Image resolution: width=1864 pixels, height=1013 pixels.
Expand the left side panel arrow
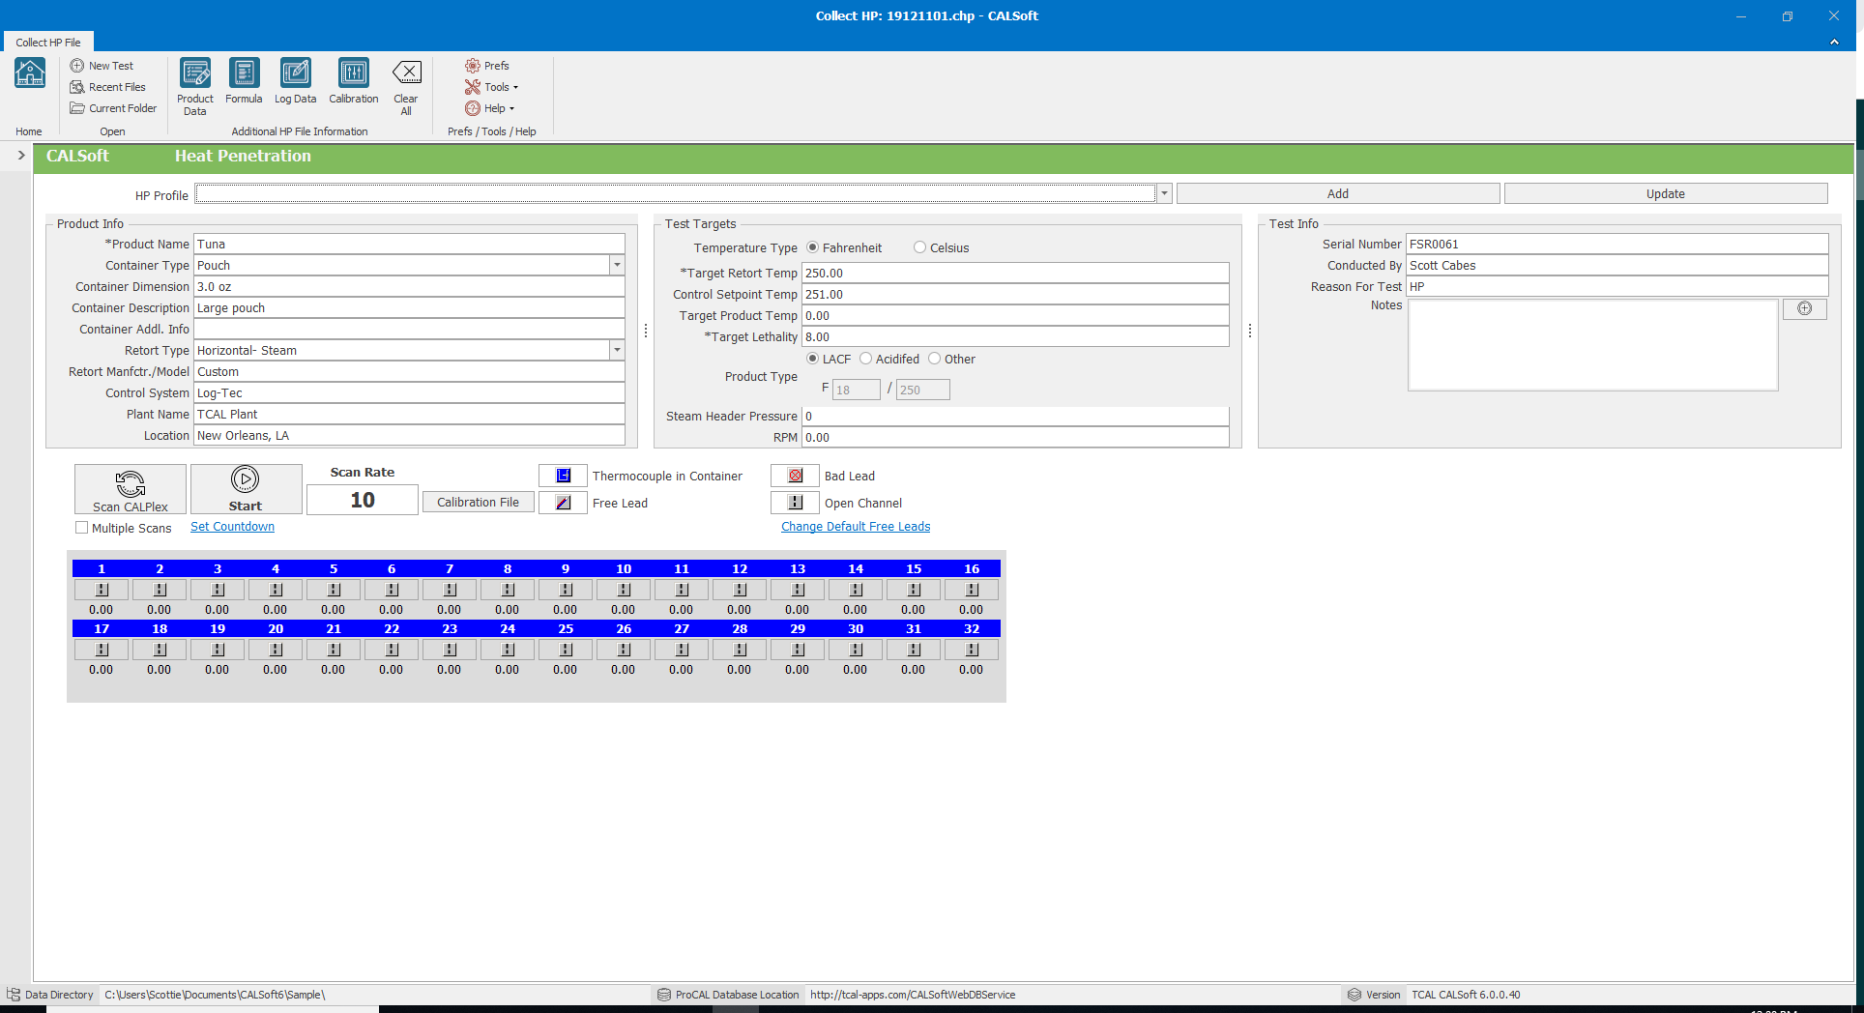tap(21, 155)
